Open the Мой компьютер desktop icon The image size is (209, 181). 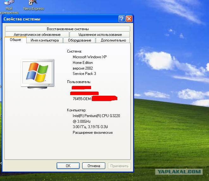pos(9,7)
